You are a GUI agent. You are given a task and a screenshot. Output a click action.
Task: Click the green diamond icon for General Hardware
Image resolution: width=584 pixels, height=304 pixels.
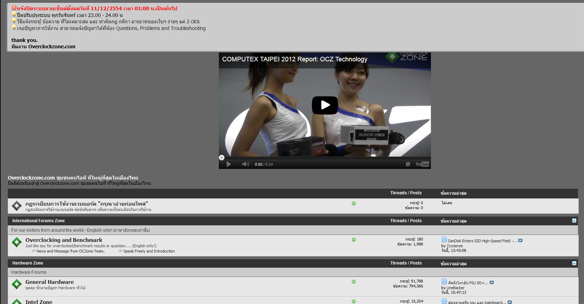[16, 284]
